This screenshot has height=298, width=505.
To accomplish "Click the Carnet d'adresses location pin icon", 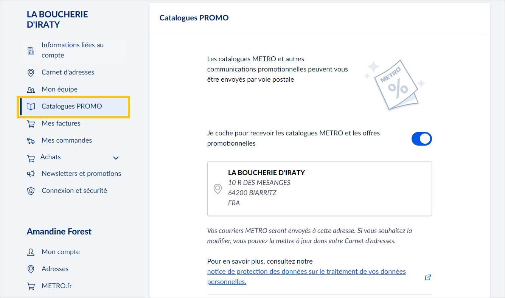I will (31, 72).
